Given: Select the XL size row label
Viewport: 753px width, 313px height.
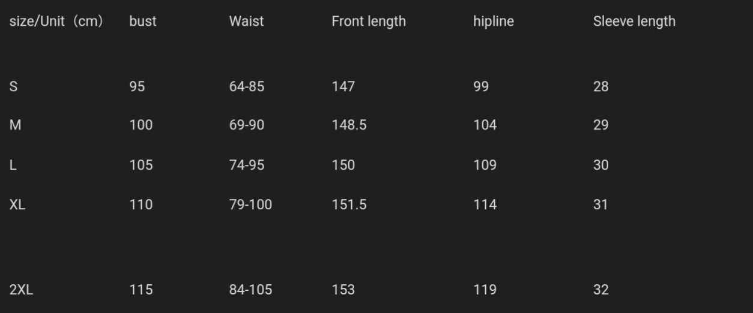Looking at the screenshot, I should [x=17, y=204].
